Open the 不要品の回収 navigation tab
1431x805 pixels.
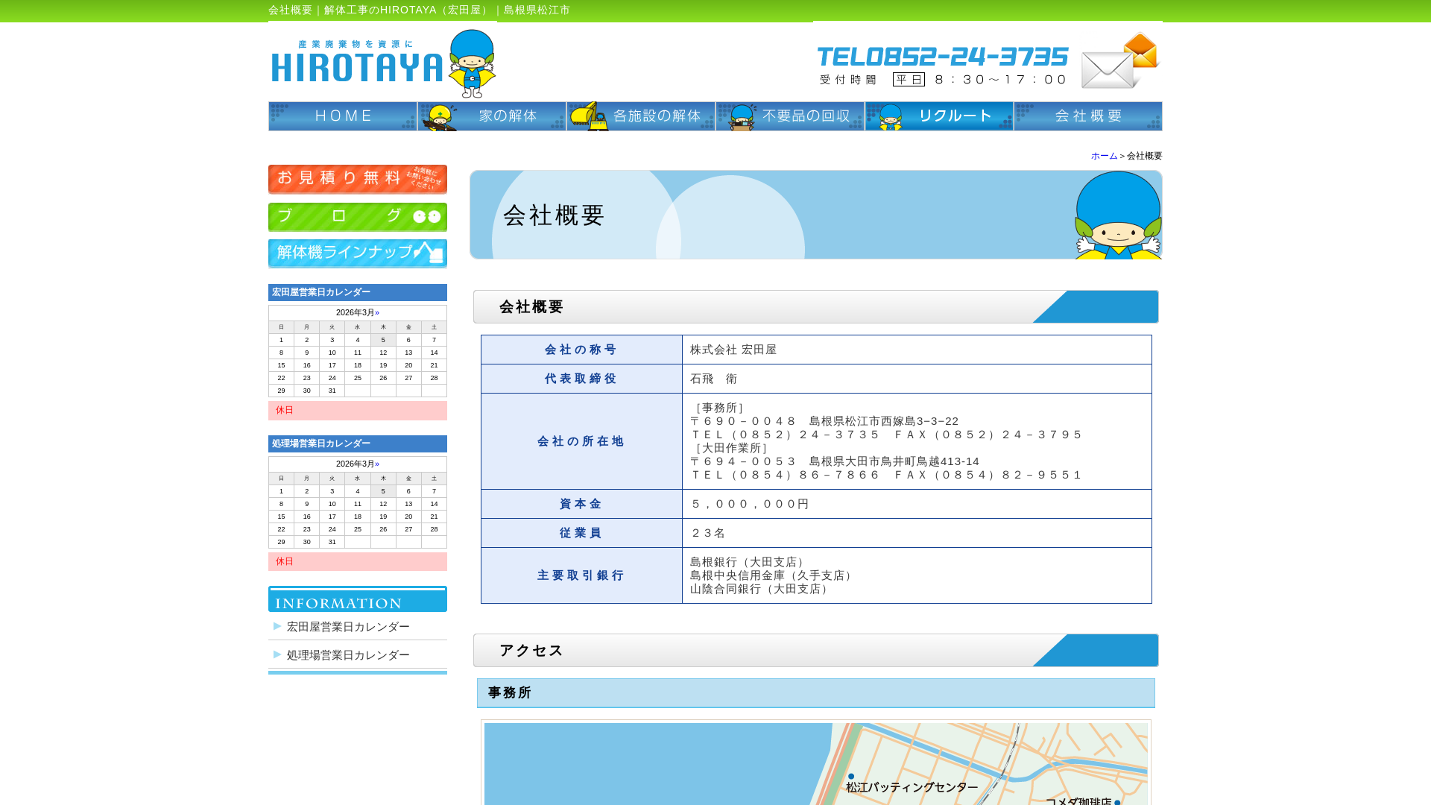click(790, 116)
